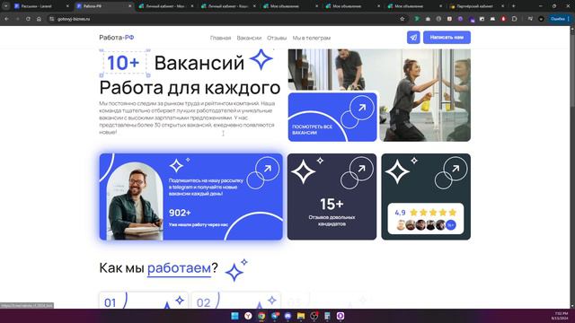Click the Telegram paper-plane button in the site header
Image resolution: width=575 pixels, height=323 pixels.
pyautogui.click(x=413, y=38)
